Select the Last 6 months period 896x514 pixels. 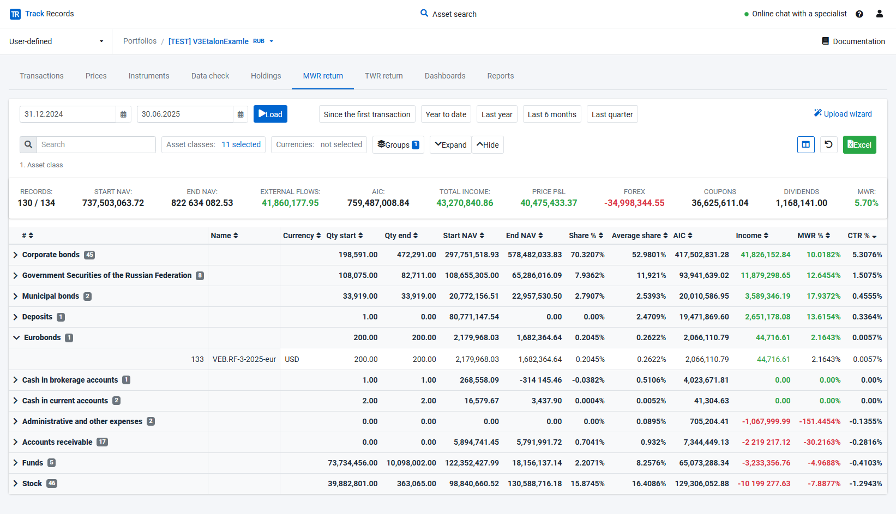pos(552,114)
